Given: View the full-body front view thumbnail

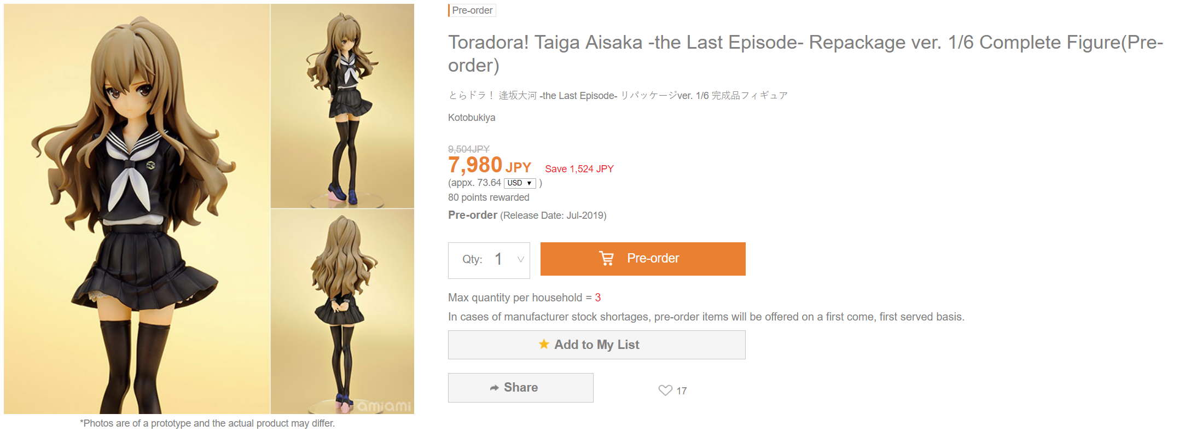Looking at the screenshot, I should pos(342,106).
